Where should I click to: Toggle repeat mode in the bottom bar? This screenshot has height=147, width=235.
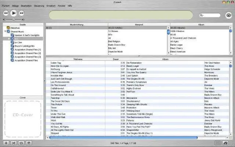(x=21, y=143)
